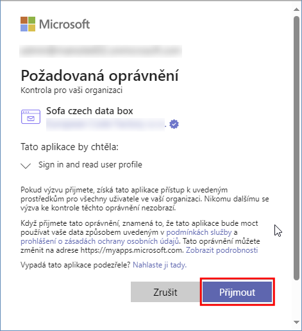
Task: Report the app via Nahlaste ji tady
Action: [x=160, y=265]
